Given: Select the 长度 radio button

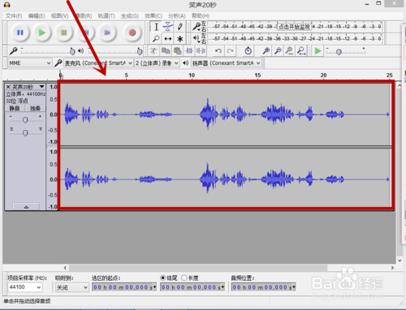Looking at the screenshot, I should 184,278.
